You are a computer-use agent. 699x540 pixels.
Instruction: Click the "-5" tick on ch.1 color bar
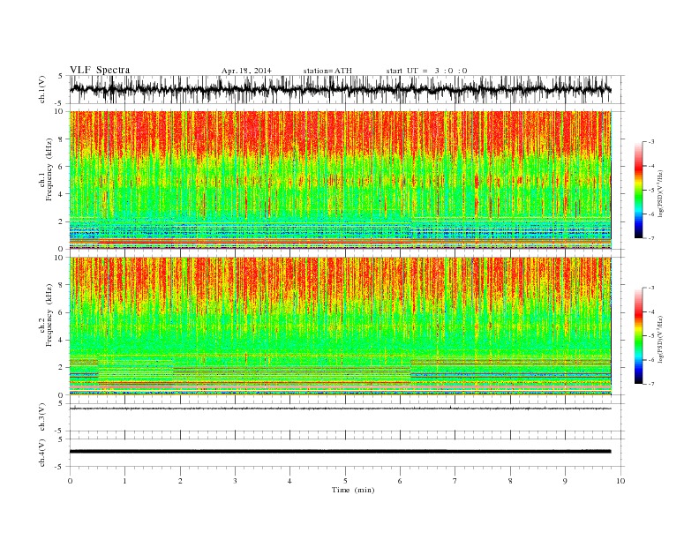tap(651, 191)
